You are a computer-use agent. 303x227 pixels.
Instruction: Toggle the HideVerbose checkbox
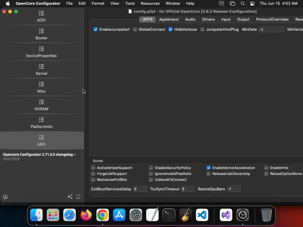point(170,29)
